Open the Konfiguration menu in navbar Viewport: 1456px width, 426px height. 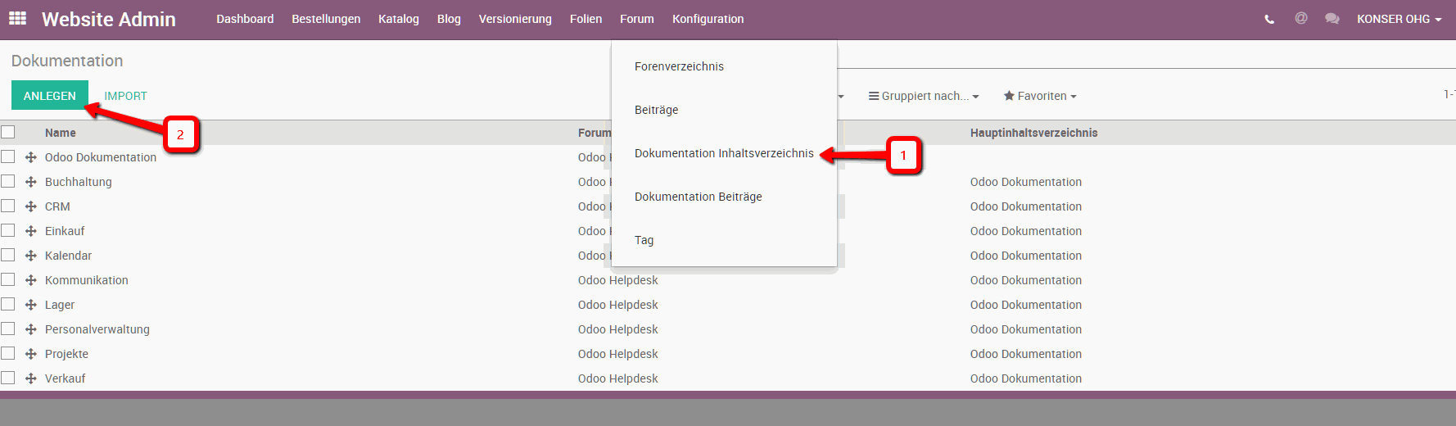pos(708,19)
